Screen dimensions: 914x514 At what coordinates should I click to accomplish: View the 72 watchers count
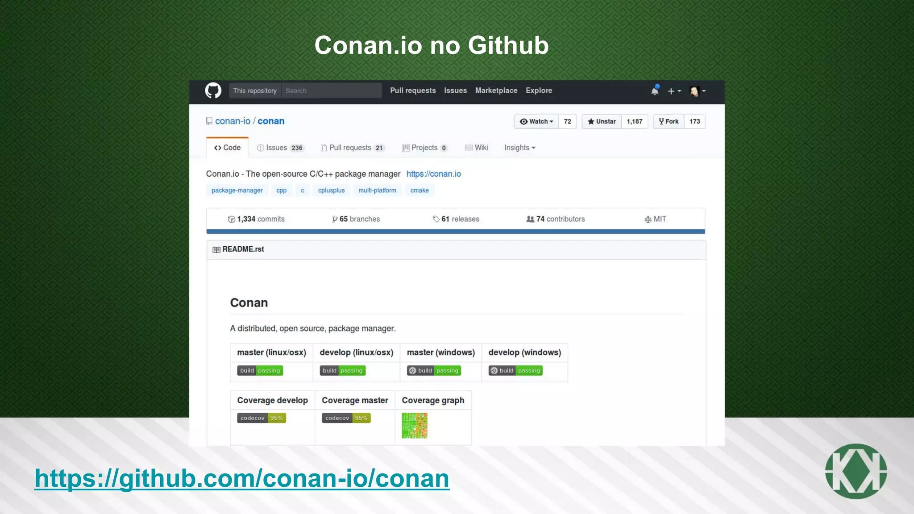pyautogui.click(x=567, y=121)
